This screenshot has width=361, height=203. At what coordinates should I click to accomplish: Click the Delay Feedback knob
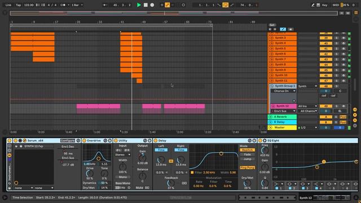point(171,183)
